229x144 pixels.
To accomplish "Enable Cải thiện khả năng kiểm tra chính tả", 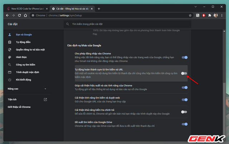I will point(184,112).
